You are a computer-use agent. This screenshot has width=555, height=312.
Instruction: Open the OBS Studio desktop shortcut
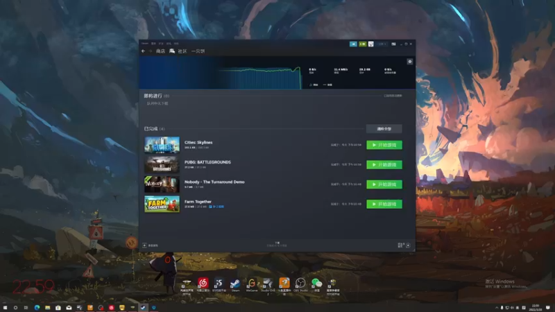300,285
